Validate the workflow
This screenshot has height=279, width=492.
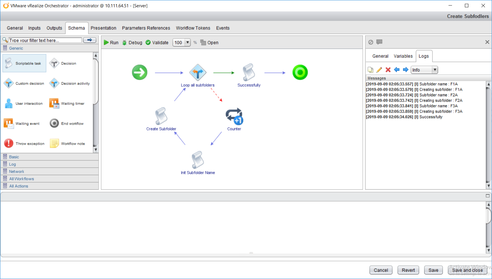point(157,43)
